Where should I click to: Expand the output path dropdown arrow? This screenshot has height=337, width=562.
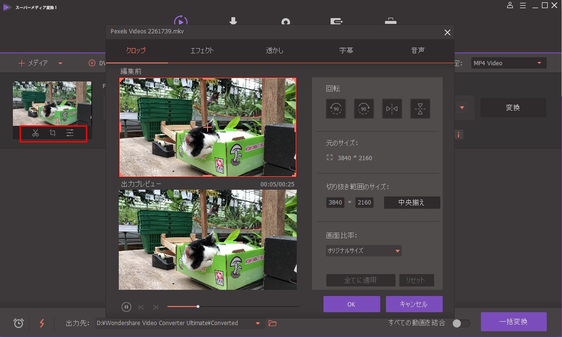258,323
